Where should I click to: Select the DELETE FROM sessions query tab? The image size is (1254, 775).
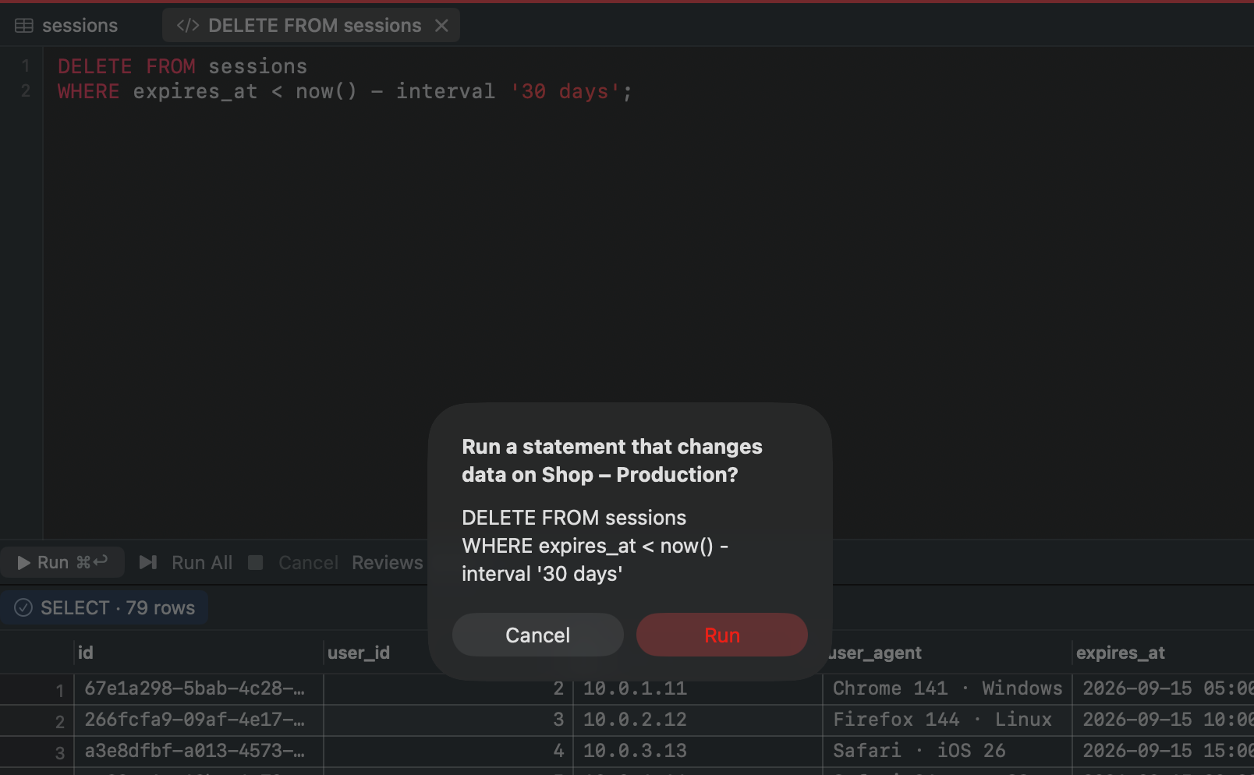tap(311, 26)
